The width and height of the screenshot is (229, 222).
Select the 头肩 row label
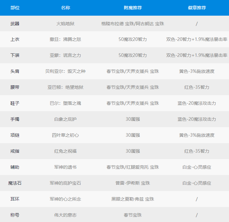click(x=15, y=71)
